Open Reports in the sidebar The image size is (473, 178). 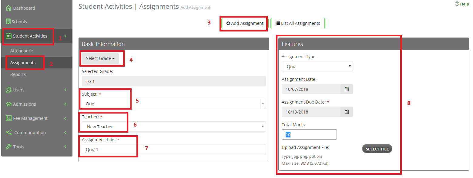[18, 74]
